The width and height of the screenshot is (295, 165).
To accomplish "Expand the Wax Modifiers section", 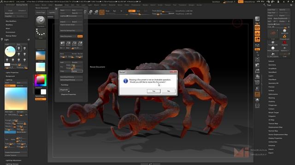I will point(11,21).
